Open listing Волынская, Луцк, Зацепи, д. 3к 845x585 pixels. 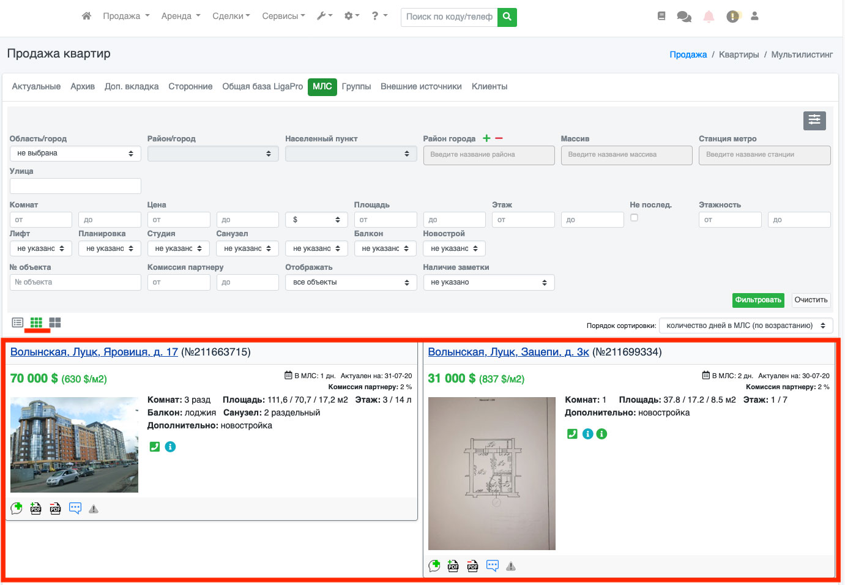click(508, 352)
